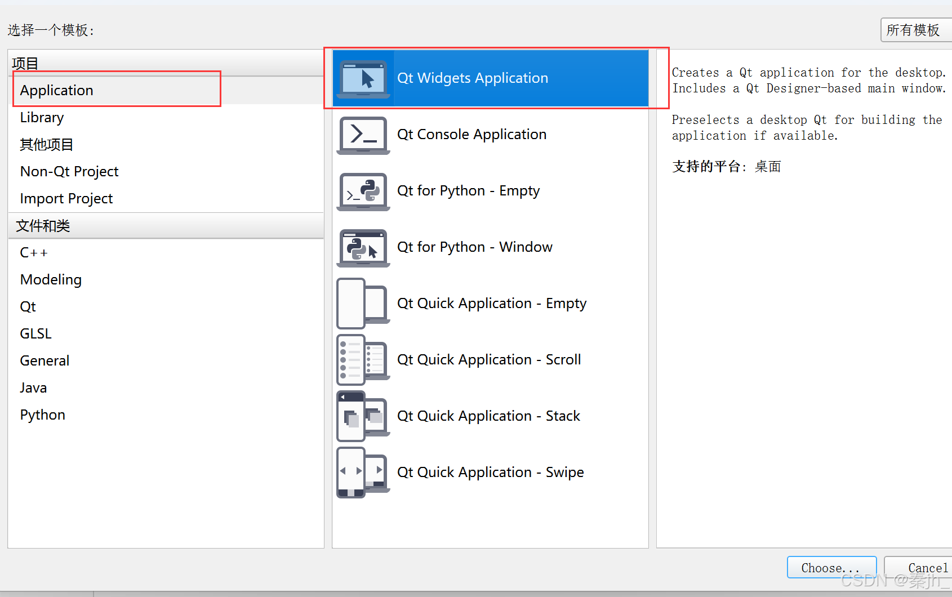Click the Qt Widgets Application icon

[x=363, y=79]
